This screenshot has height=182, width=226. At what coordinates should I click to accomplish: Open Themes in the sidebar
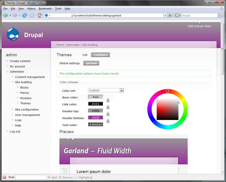(x=26, y=103)
